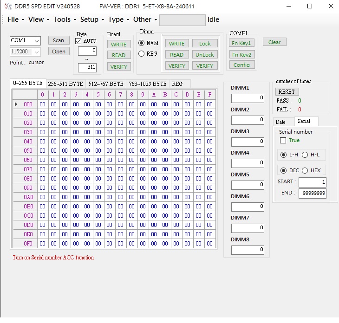Click the Dimm UnLock button
The width and height of the screenshot is (339, 323).
click(205, 55)
